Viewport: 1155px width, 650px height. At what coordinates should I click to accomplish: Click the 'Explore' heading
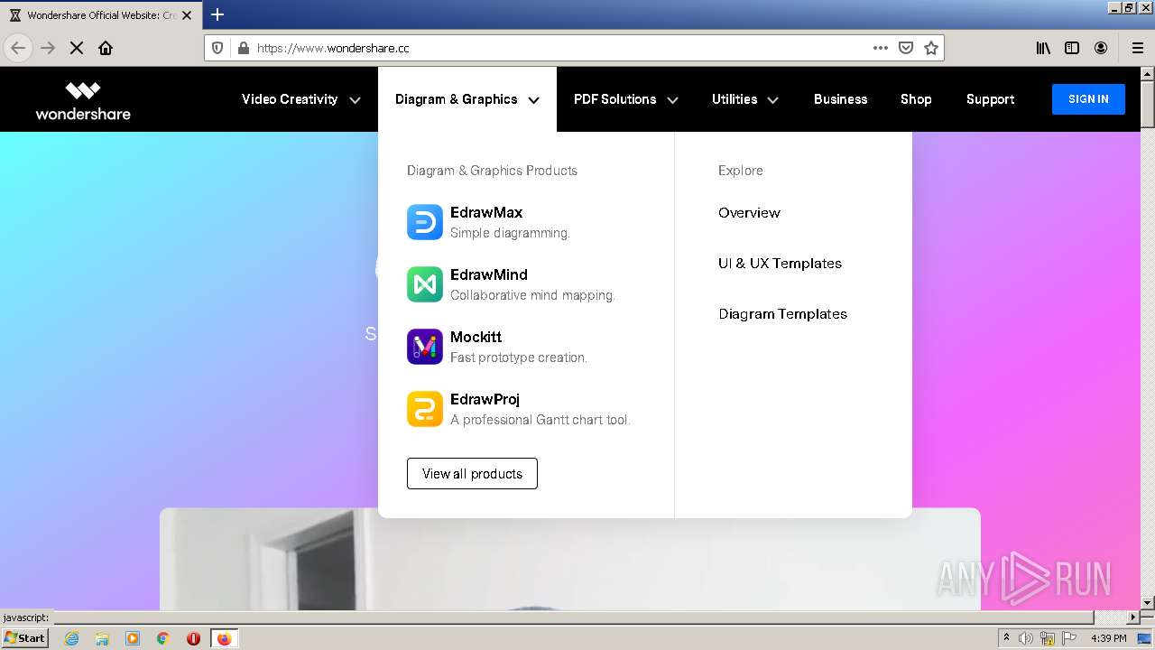(741, 171)
